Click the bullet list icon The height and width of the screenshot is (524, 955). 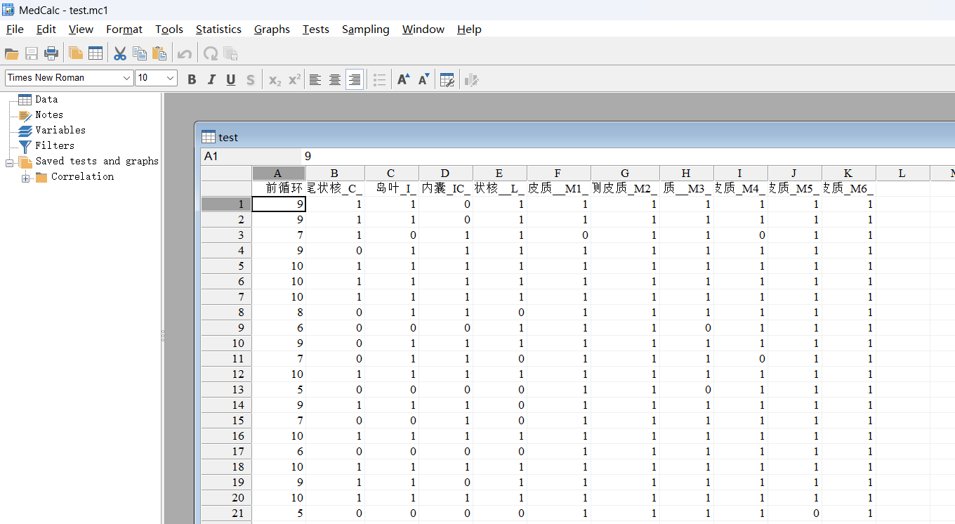[x=379, y=80]
